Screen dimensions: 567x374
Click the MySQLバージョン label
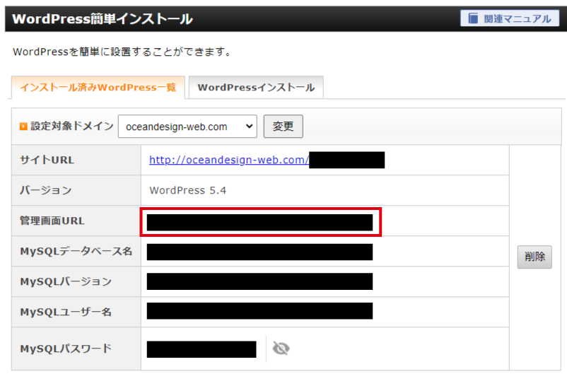point(66,281)
